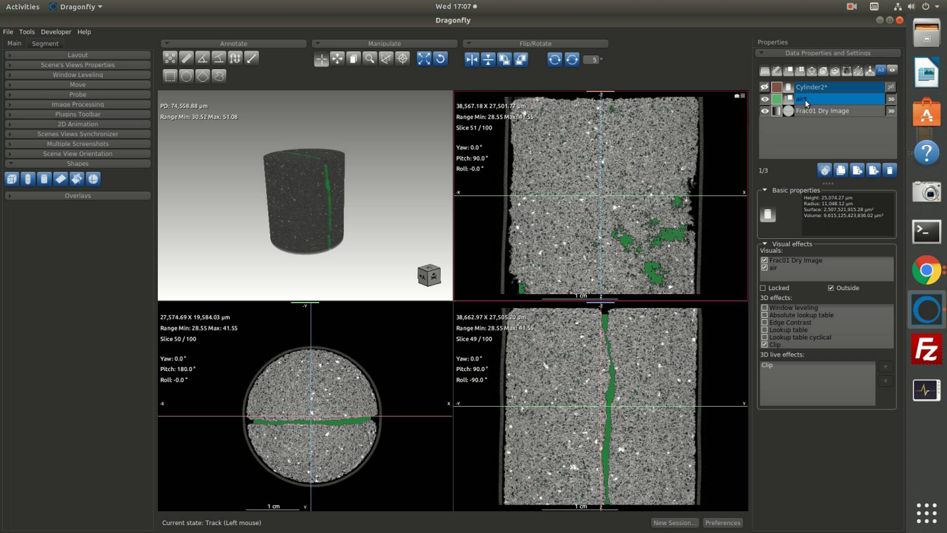Click the Reset view icon
947x533 pixels.
pos(441,59)
